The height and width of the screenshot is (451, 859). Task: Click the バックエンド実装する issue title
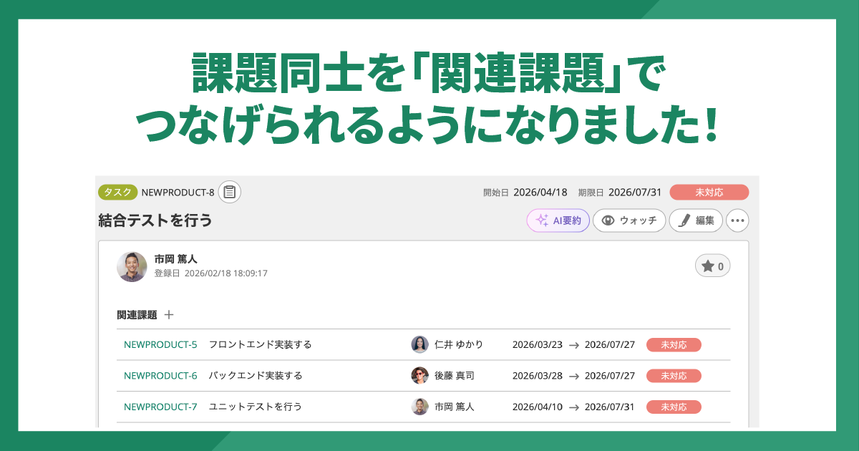pos(256,375)
